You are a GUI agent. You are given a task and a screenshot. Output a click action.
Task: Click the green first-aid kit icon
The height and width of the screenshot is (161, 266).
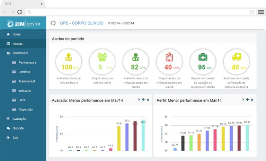click(x=203, y=57)
